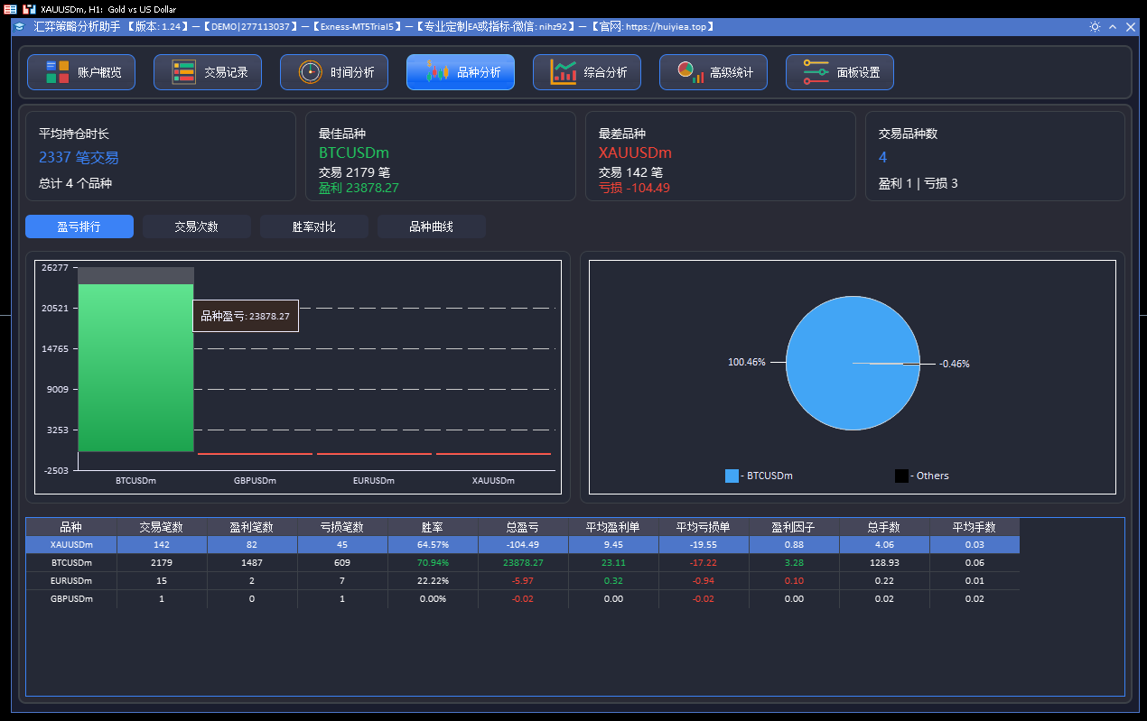Click the 128.93 total lots cell
Viewport: 1147px width, 721px height.
[884, 562]
